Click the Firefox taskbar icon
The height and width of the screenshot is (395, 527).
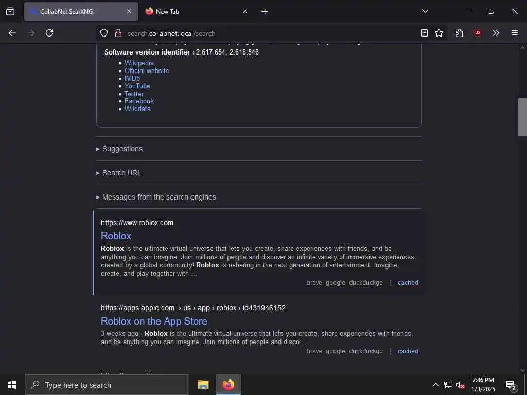[x=229, y=385]
